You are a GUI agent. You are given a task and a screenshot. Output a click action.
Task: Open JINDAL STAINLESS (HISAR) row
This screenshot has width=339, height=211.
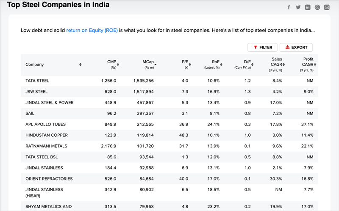point(169,193)
